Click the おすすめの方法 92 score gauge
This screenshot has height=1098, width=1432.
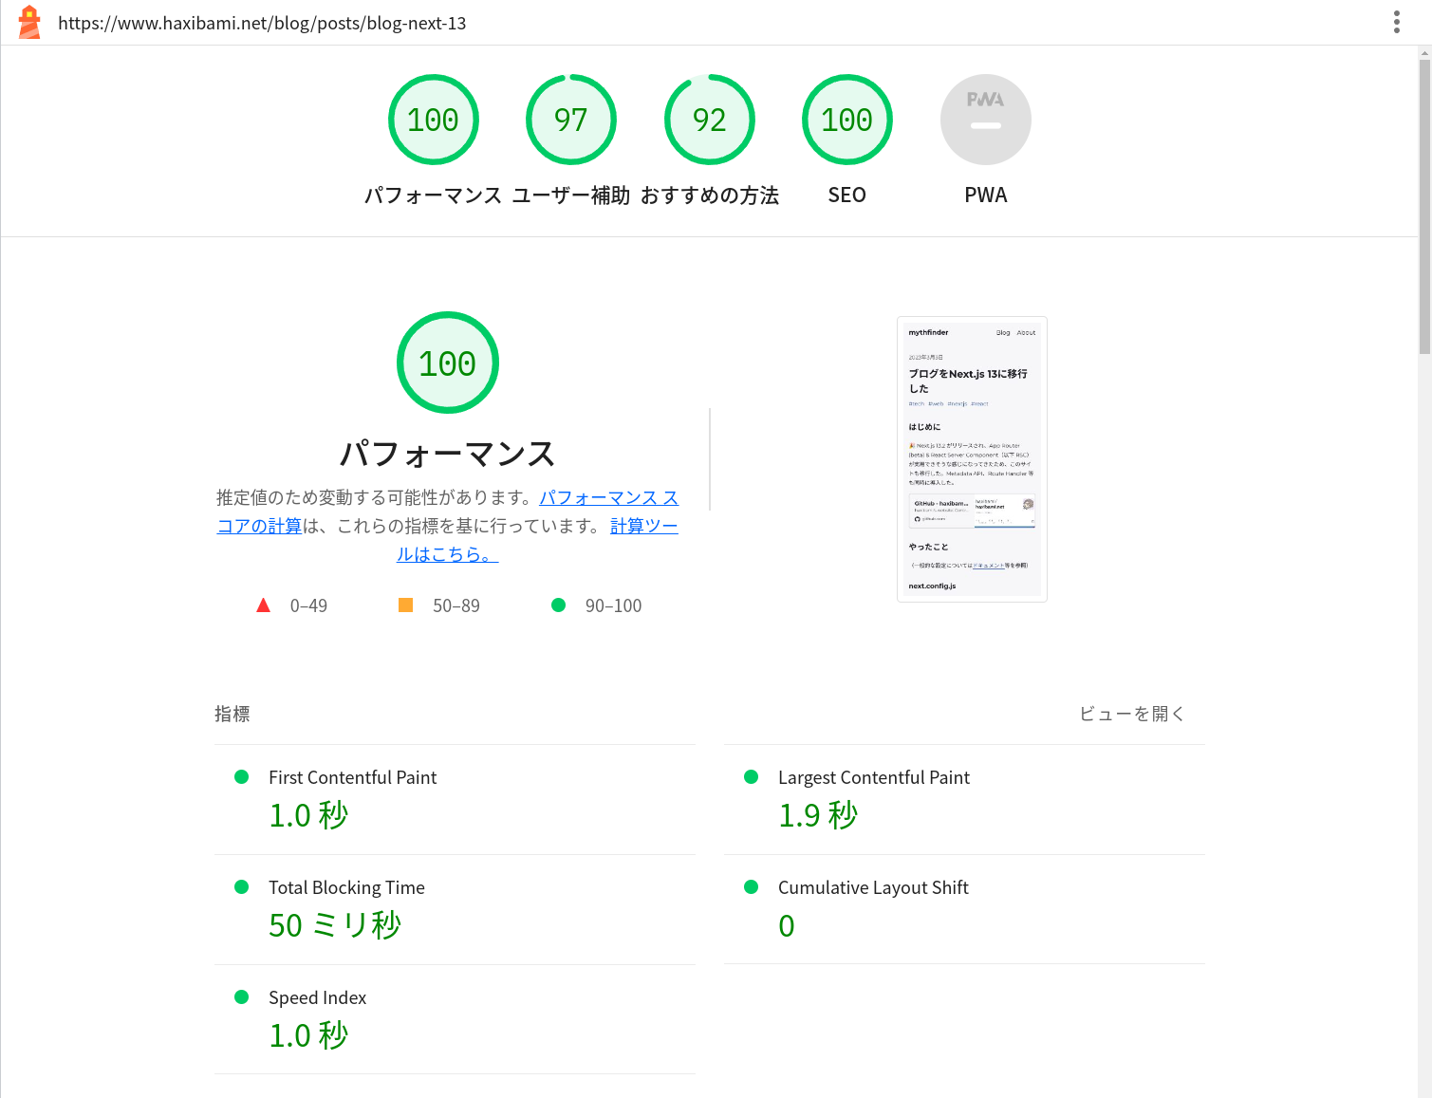709,119
